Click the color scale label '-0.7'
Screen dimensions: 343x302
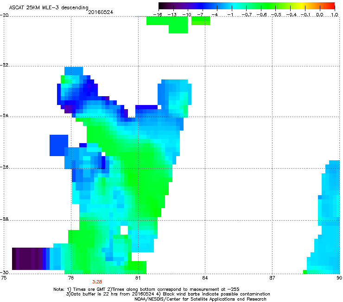click(x=247, y=15)
